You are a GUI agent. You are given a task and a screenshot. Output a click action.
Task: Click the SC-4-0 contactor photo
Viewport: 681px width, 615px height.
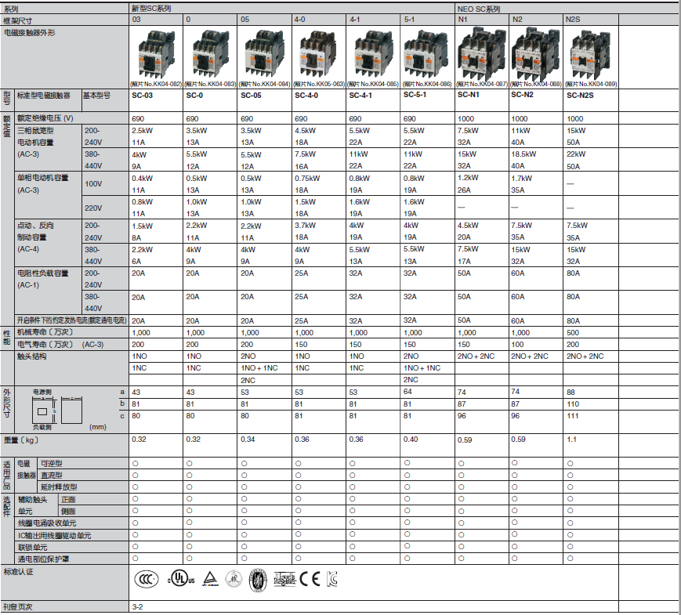(x=318, y=54)
